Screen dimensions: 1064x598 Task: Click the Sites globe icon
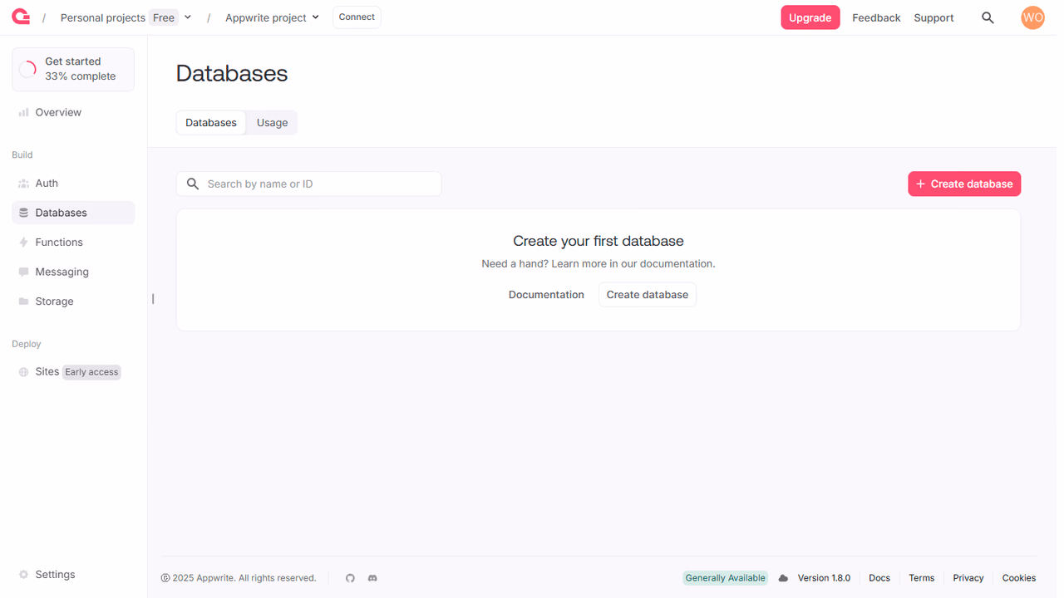pos(23,372)
